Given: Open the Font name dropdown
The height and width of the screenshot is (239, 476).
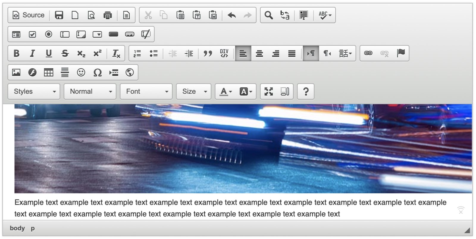Looking at the screenshot, I should 146,92.
